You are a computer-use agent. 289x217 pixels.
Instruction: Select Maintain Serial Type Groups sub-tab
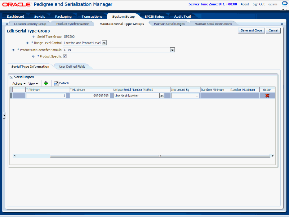coord(122,24)
